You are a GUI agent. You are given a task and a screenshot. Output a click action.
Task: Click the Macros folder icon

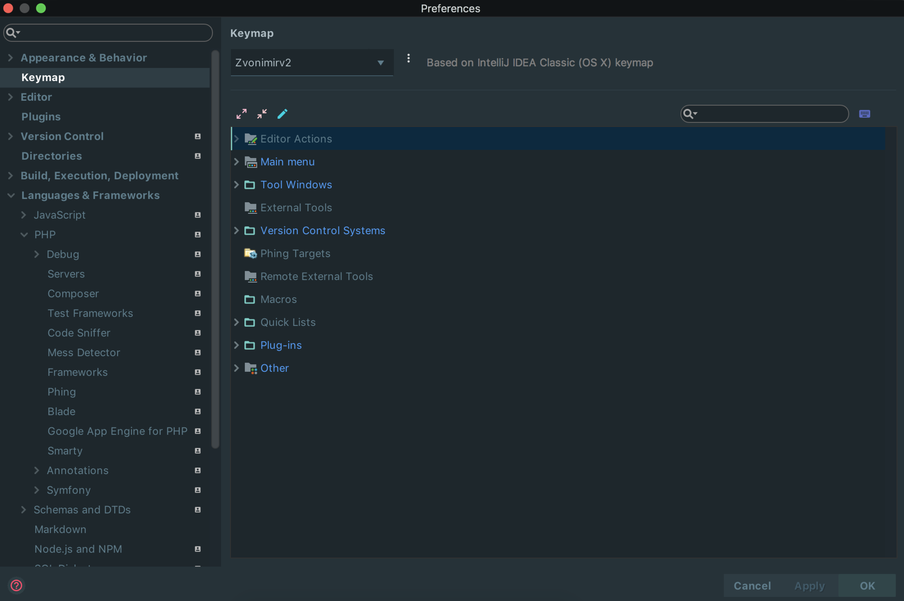pyautogui.click(x=250, y=299)
